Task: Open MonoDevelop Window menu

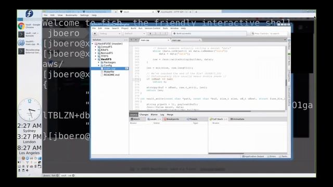Action: (x=174, y=28)
